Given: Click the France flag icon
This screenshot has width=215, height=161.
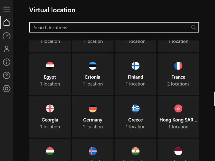Looking at the screenshot, I should [x=178, y=66].
